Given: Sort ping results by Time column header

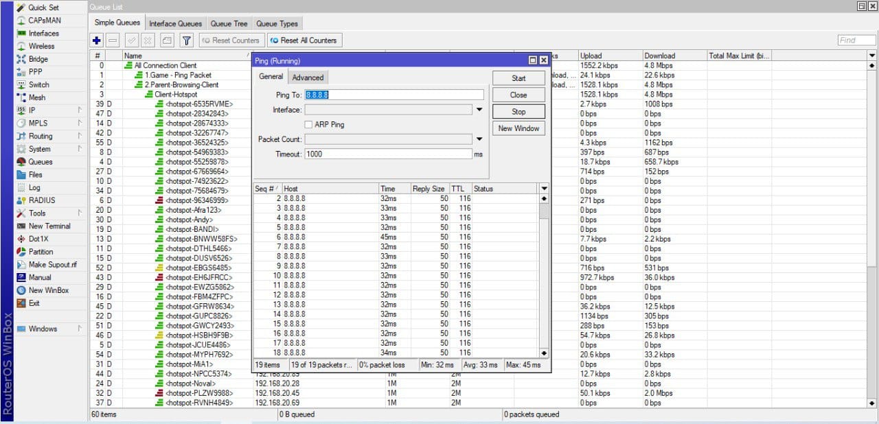Looking at the screenshot, I should (x=394, y=189).
